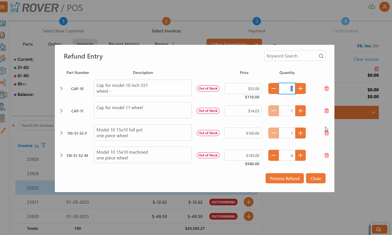Remove the 110-51-52-M row with trash icon
The height and width of the screenshot is (235, 392).
pyautogui.click(x=326, y=155)
